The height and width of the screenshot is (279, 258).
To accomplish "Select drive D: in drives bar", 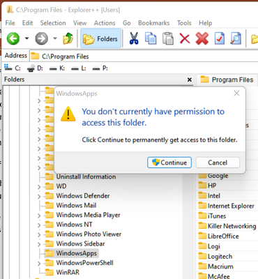I will (x=35, y=68).
